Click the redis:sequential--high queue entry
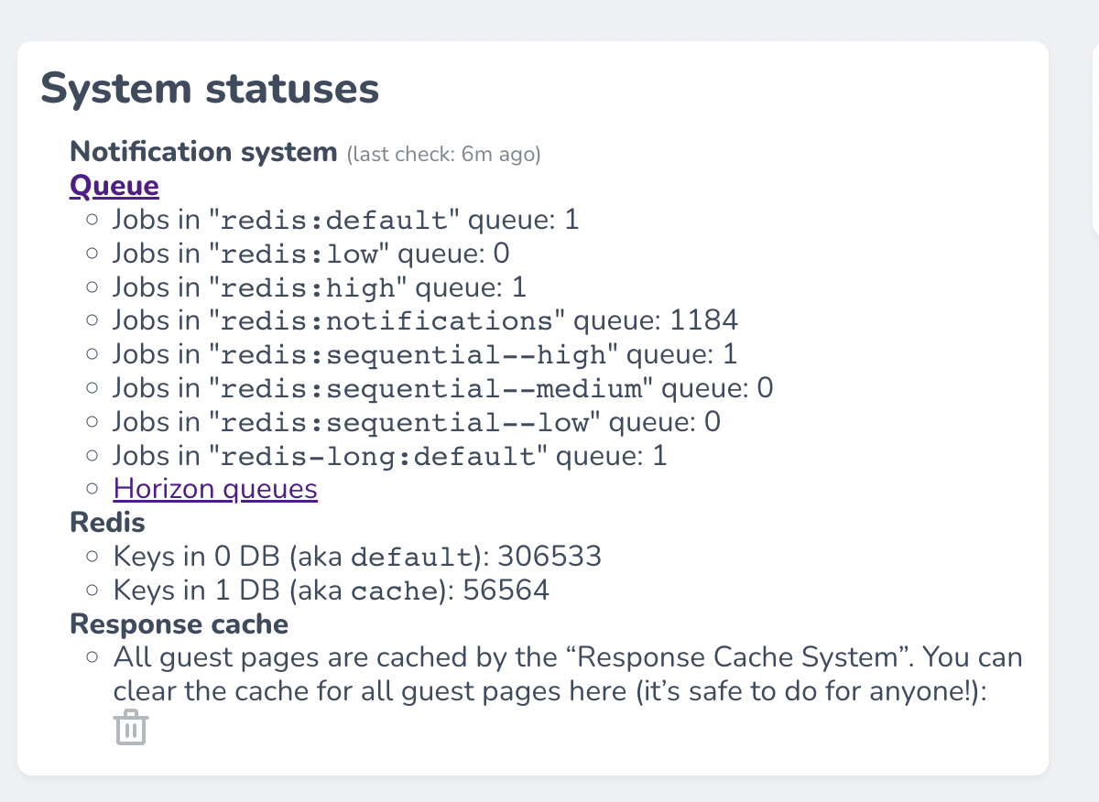1099x802 pixels. coord(424,354)
